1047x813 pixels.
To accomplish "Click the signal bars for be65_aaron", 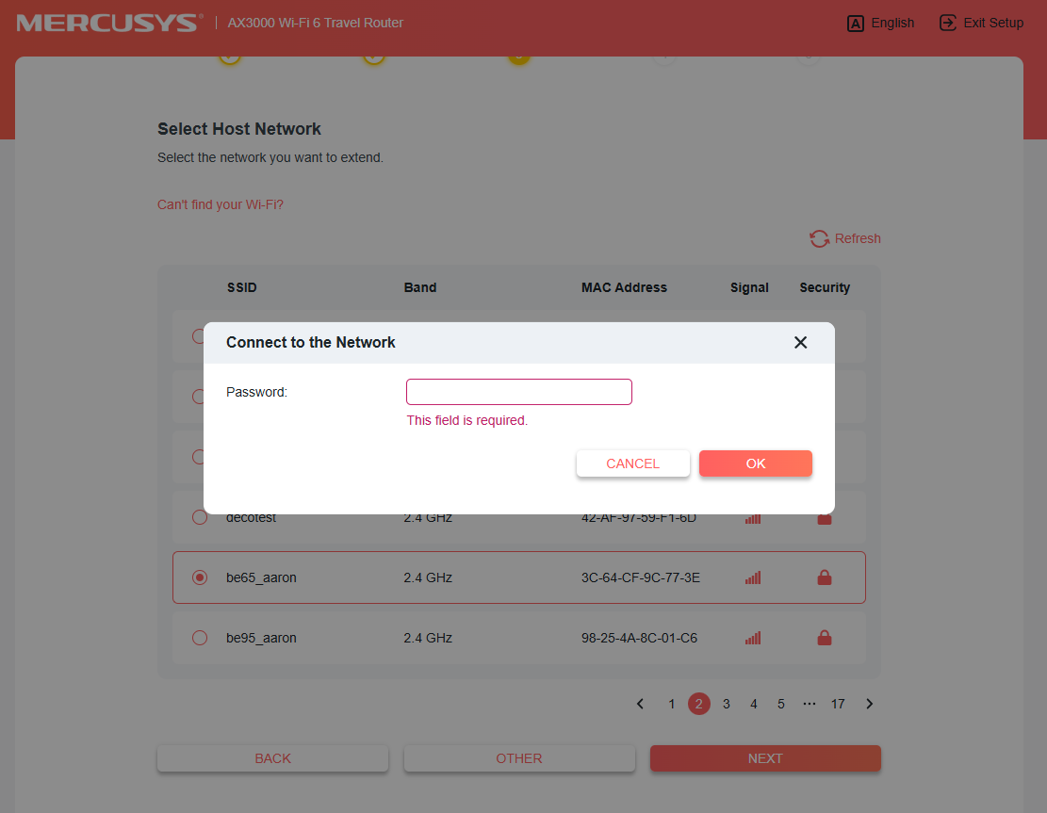I will click(x=753, y=578).
